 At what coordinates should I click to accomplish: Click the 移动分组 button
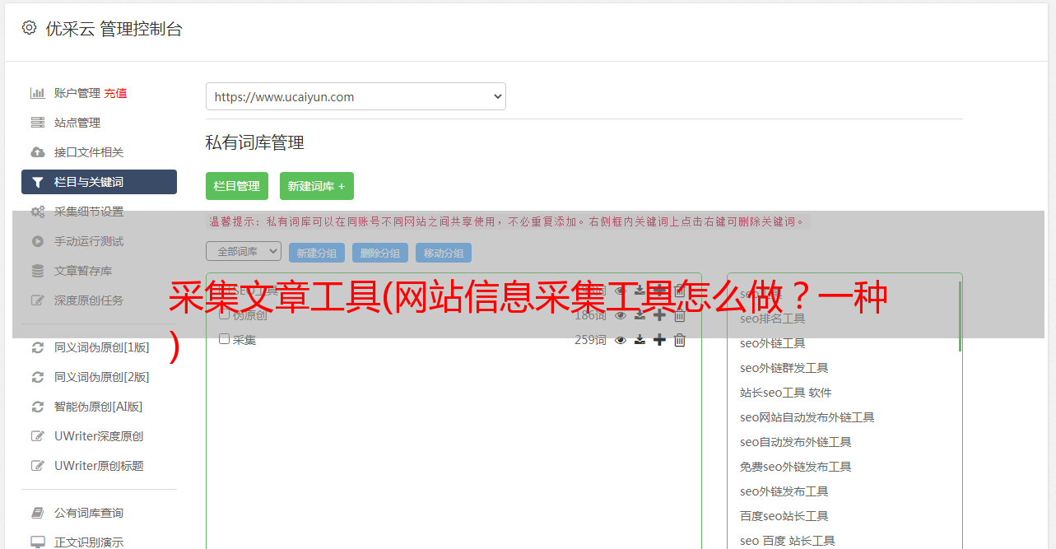point(444,253)
